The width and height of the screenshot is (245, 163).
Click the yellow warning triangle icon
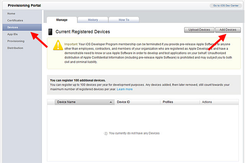[x=58, y=45]
